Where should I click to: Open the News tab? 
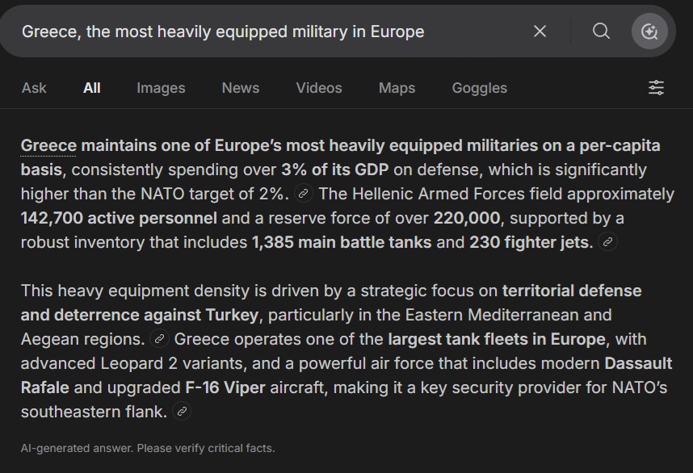coord(241,88)
